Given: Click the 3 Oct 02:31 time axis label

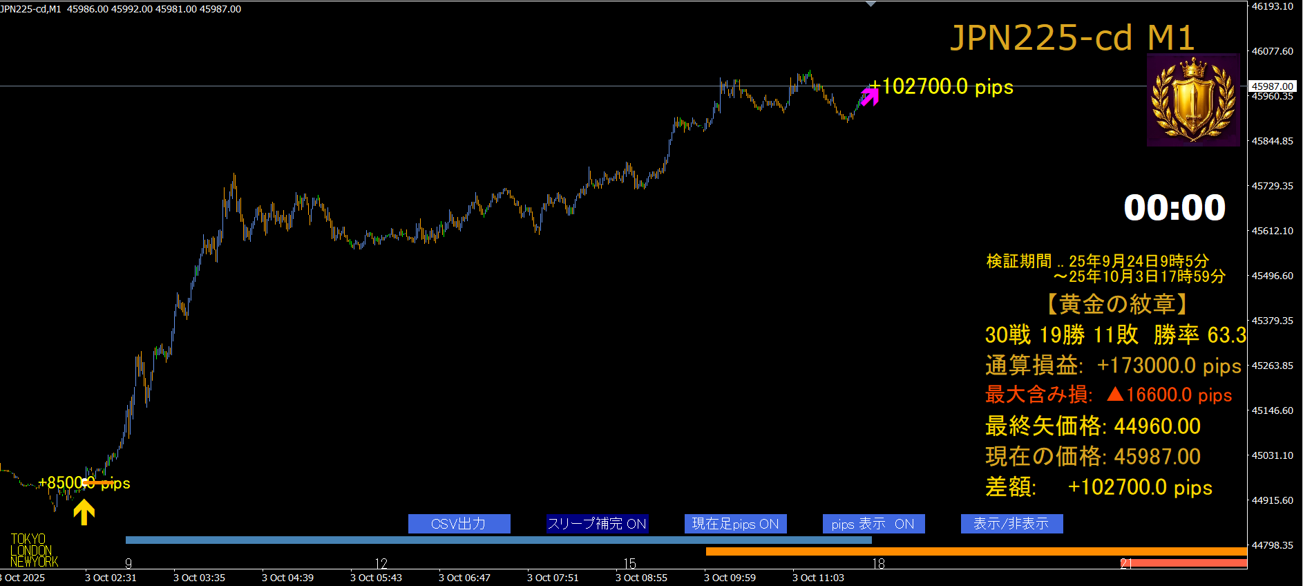Looking at the screenshot, I should click(111, 578).
